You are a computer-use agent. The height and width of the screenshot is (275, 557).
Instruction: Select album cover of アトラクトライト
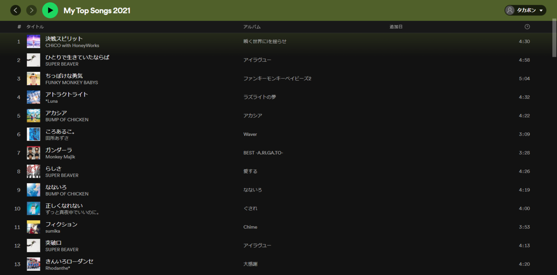pos(33,97)
